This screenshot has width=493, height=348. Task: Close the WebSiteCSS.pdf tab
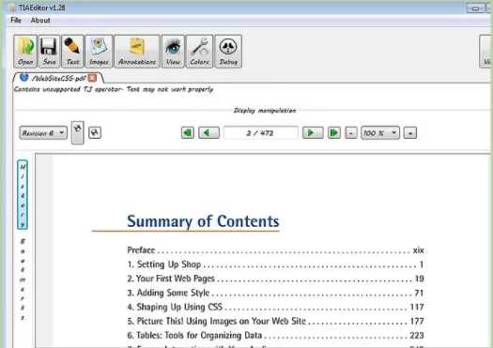pos(92,78)
